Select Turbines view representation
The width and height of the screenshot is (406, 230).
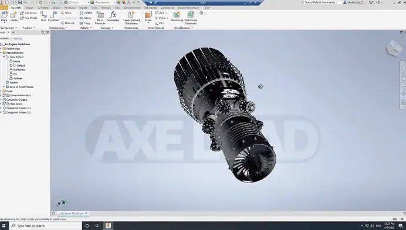click(x=18, y=78)
